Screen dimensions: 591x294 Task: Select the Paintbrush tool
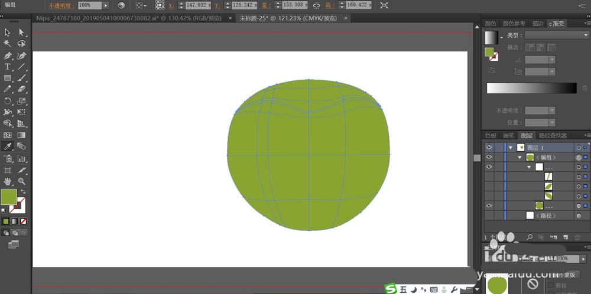[x=21, y=78]
